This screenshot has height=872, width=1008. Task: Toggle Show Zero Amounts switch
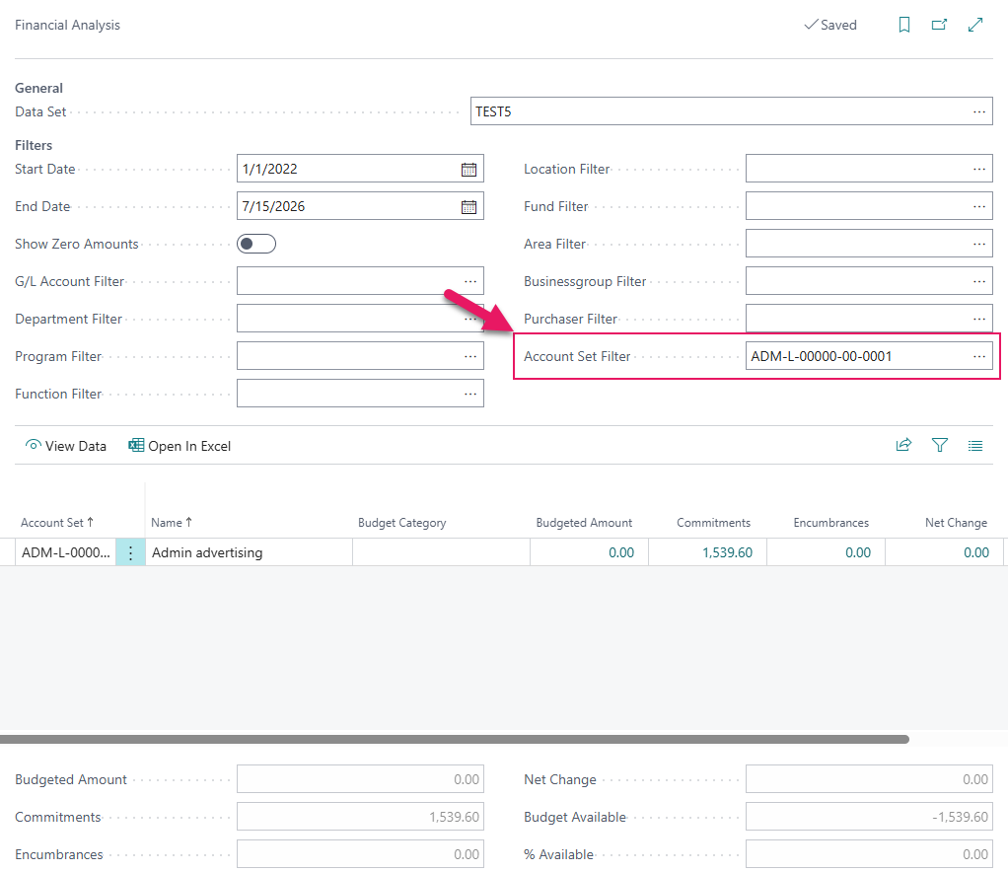click(x=256, y=244)
